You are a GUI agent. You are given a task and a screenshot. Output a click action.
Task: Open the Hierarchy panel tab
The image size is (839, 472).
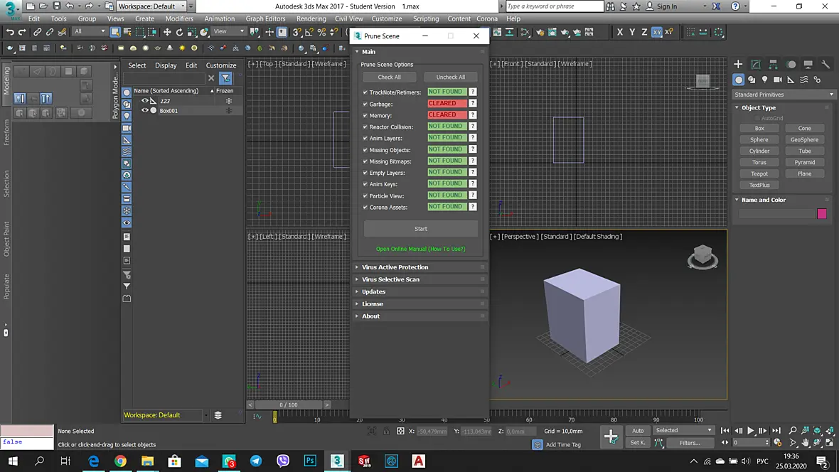coord(773,64)
